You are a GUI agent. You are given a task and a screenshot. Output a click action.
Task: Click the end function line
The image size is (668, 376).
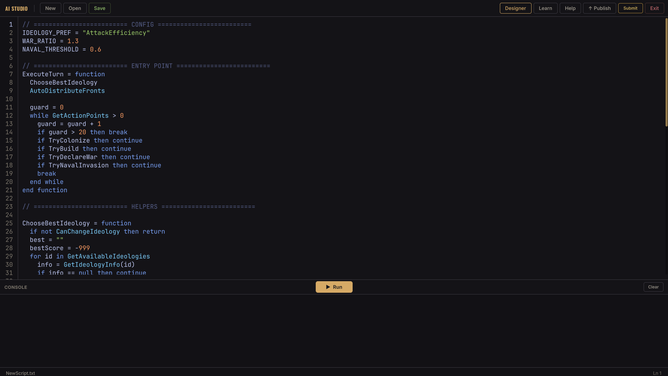click(45, 190)
